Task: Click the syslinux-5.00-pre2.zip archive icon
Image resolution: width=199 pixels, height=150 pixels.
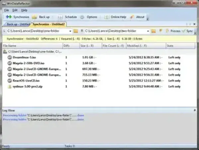Action: (10, 87)
